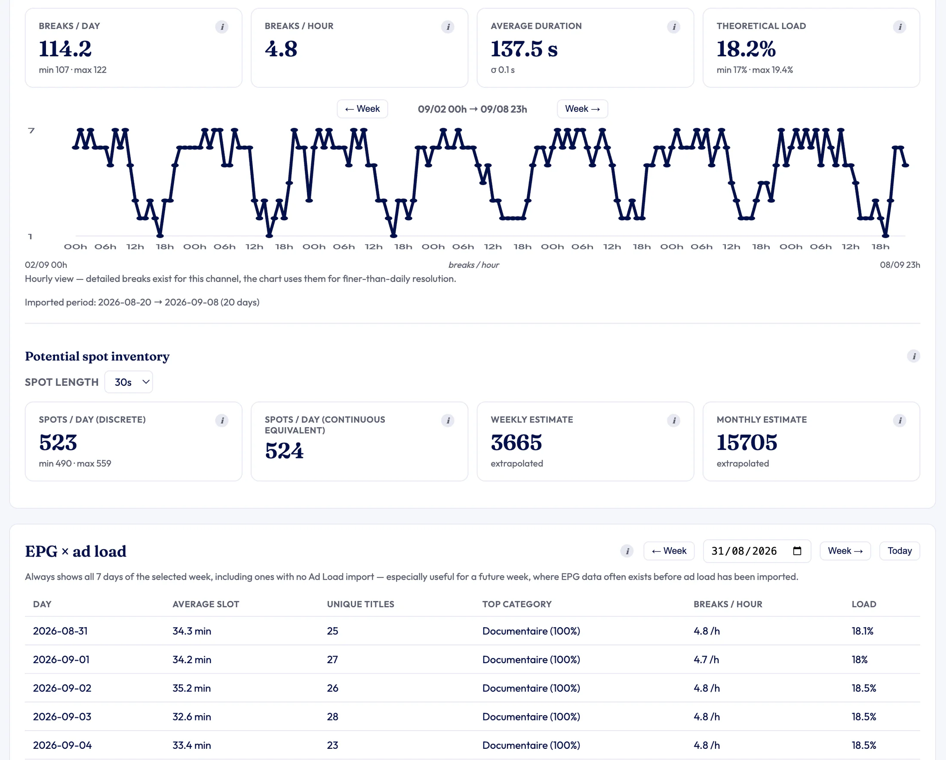Go to next week above the chart

[x=582, y=109]
